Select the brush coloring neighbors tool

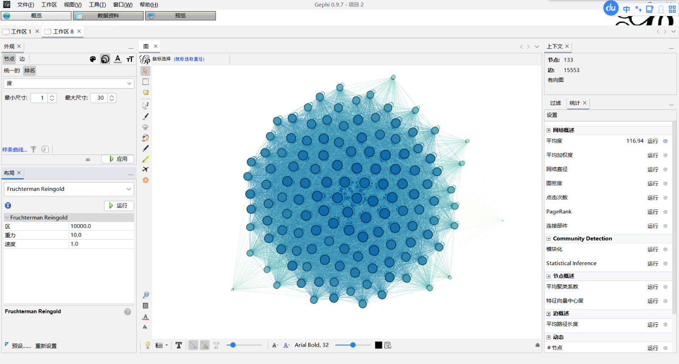[x=146, y=137]
